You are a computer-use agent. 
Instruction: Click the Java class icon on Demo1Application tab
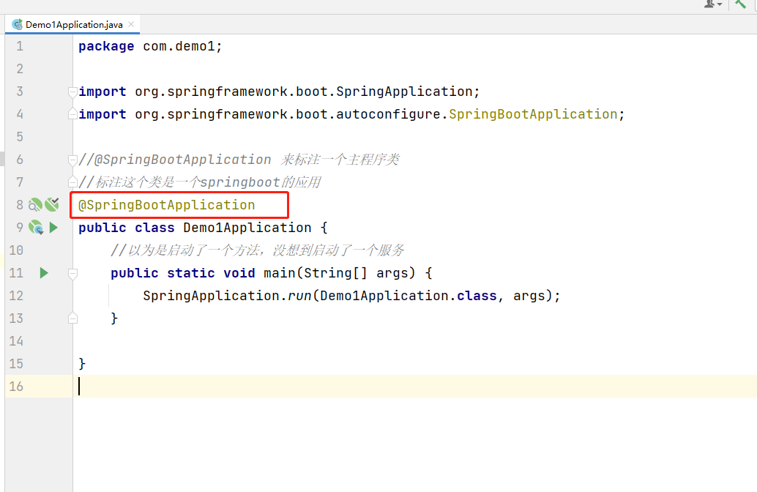(x=18, y=24)
